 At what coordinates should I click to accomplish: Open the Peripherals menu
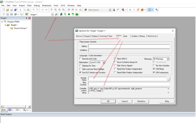point(46,5)
